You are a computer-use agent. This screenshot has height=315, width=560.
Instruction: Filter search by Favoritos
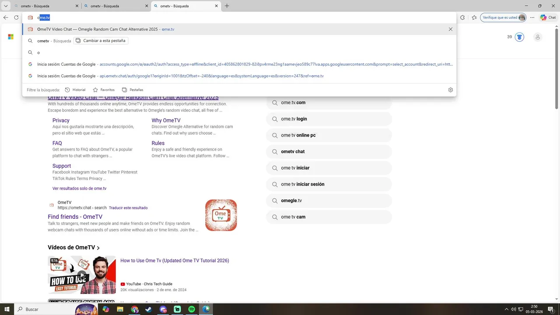[104, 90]
